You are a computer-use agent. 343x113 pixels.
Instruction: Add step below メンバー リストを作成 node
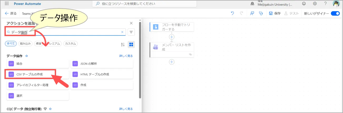[x=172, y=62]
